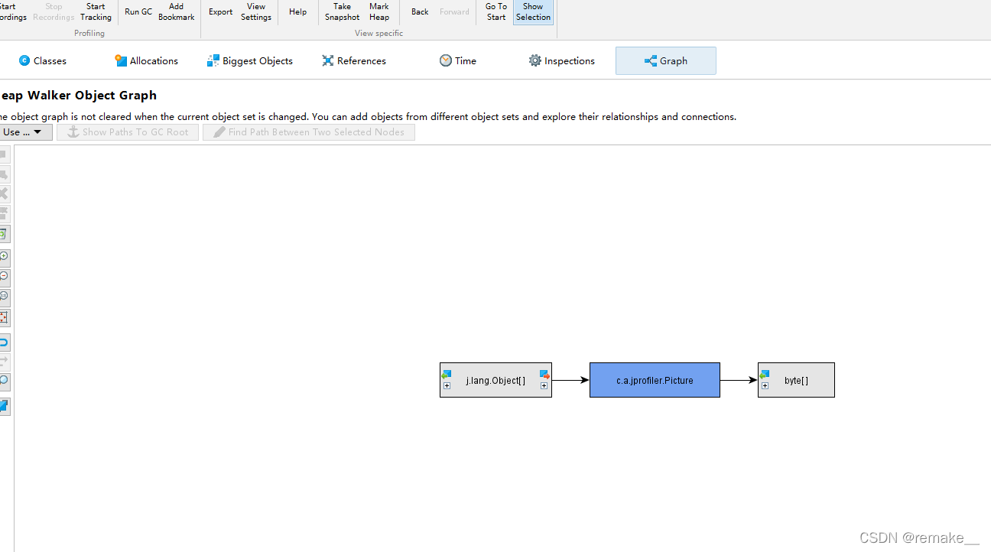Screen dimensions: 991x552
Task: Switch to the Classes tab
Action: (43, 60)
